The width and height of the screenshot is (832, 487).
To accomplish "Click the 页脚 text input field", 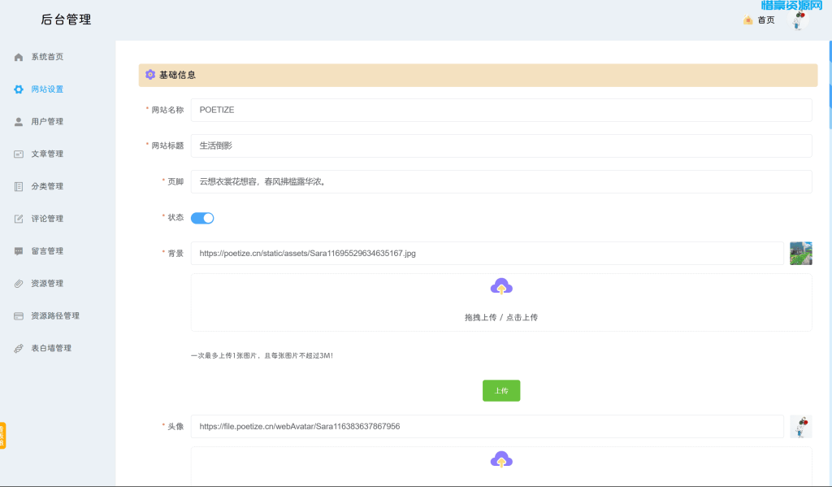I will coord(500,182).
